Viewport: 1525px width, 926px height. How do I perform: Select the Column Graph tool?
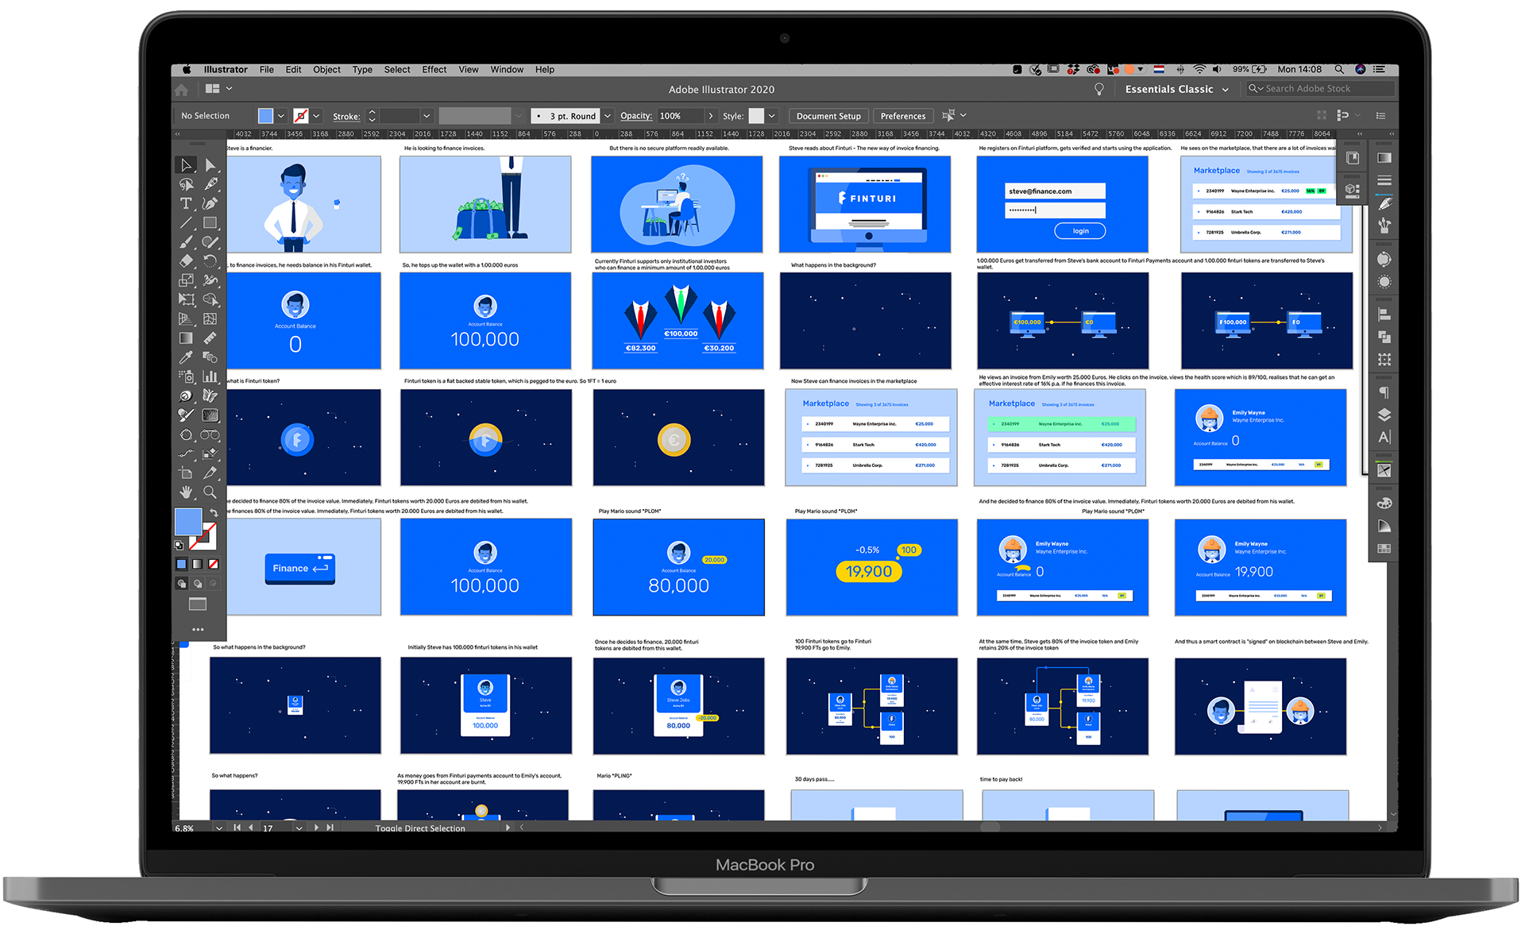click(210, 376)
